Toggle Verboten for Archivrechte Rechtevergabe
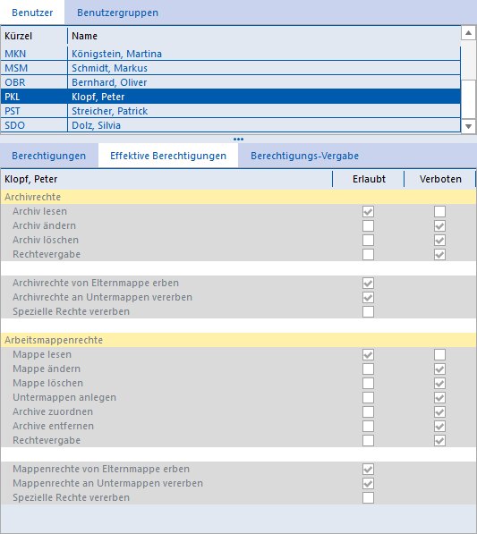This screenshot has height=534, width=477. coord(439,254)
